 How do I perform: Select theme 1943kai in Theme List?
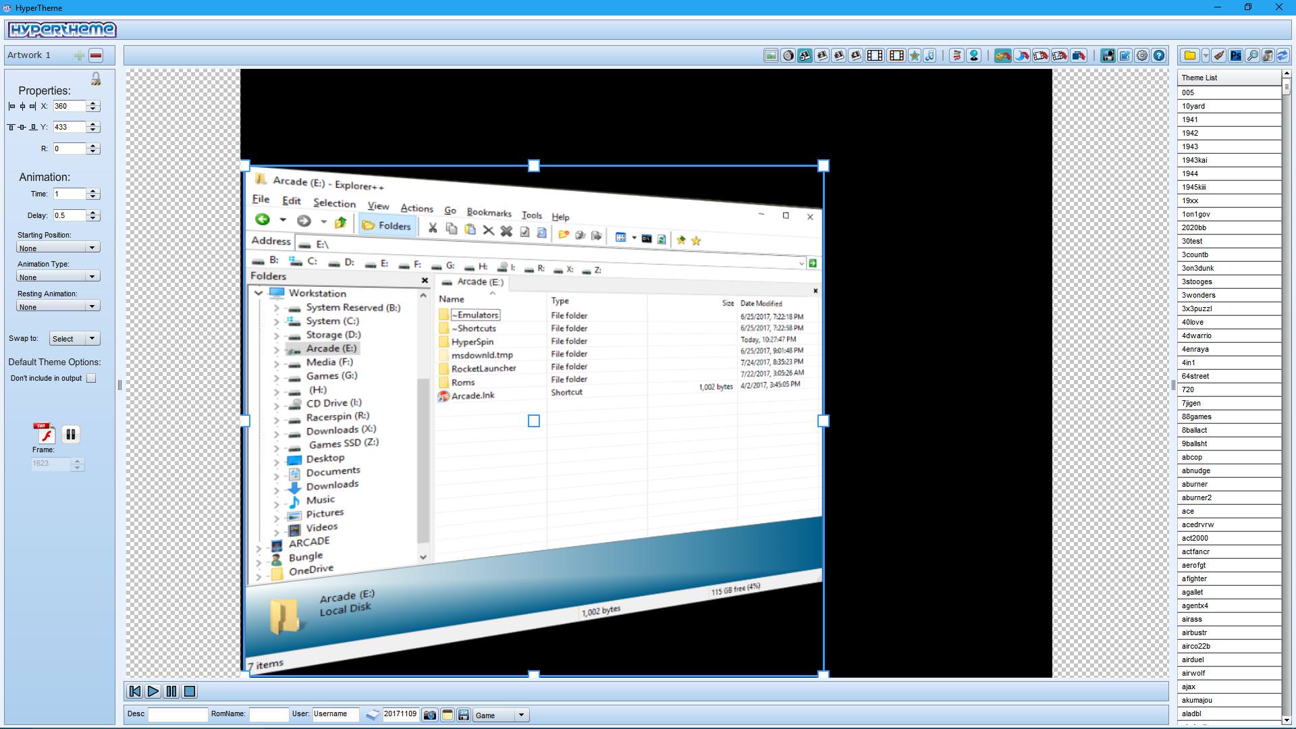[1229, 160]
